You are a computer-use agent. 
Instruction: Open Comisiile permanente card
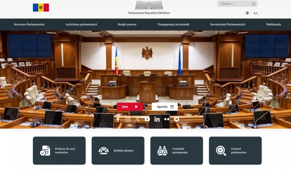point(177,151)
